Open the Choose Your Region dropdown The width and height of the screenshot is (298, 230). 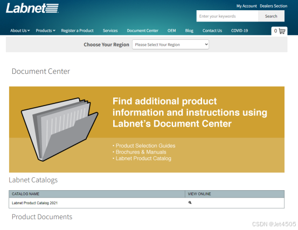click(170, 45)
